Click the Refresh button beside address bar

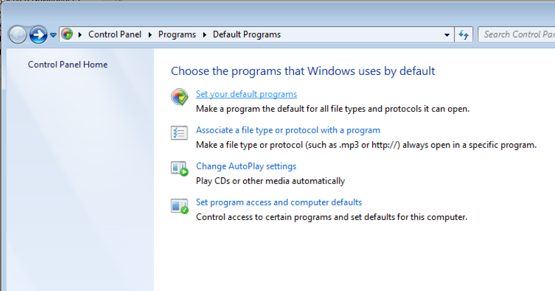pyautogui.click(x=463, y=35)
